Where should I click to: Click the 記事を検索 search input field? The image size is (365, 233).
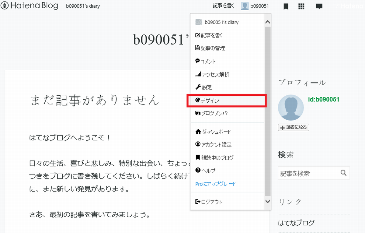click(x=307, y=173)
